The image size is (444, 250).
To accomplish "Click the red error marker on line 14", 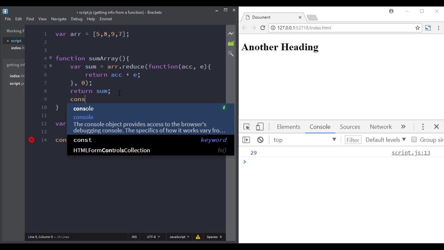I will coord(32,140).
